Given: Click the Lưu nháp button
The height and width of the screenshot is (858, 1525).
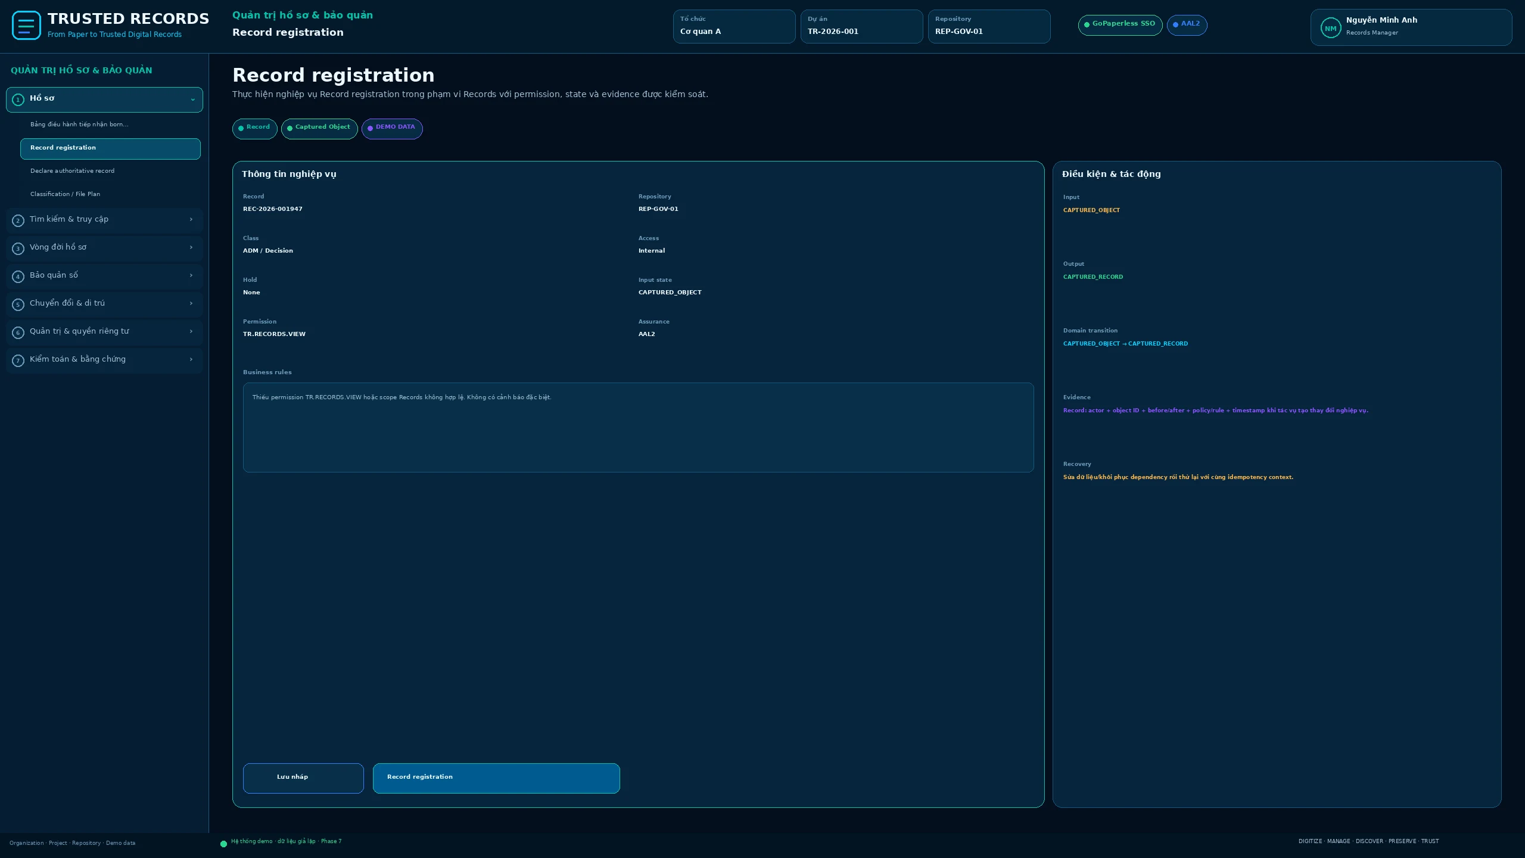Looking at the screenshot, I should [303, 778].
